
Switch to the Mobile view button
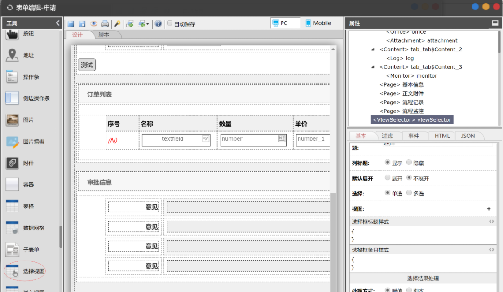318,23
